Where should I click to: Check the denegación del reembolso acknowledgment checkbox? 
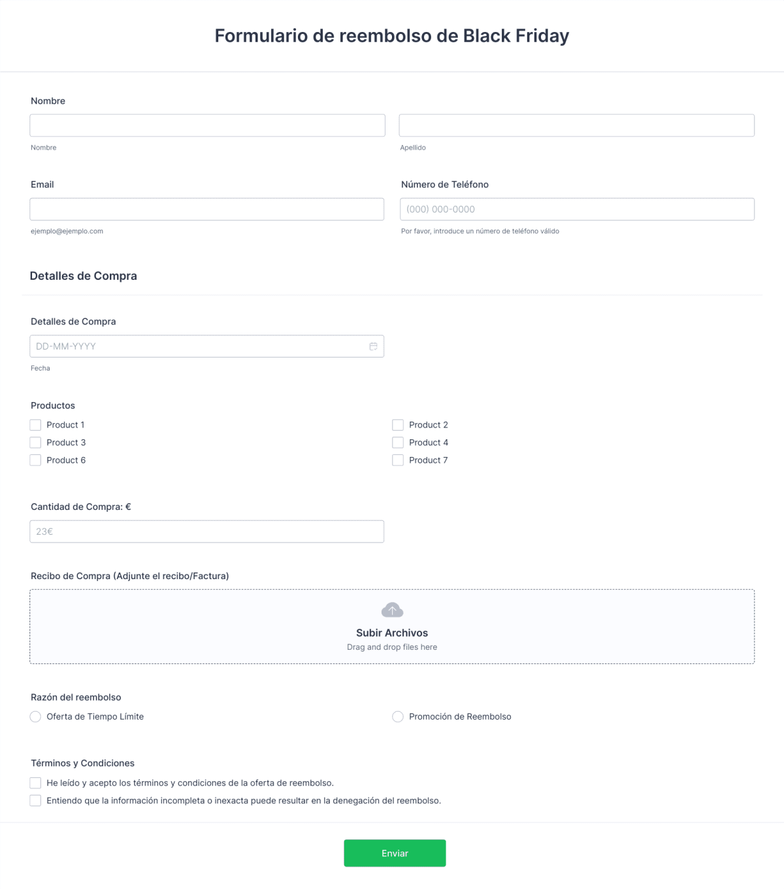pos(35,800)
